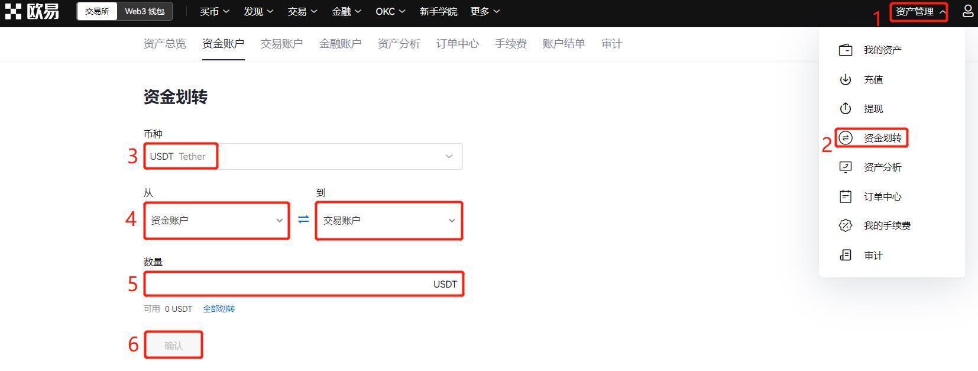The image size is (978, 371).
Task: Focus the 数量 USDT amount field
Action: pyautogui.click(x=303, y=284)
